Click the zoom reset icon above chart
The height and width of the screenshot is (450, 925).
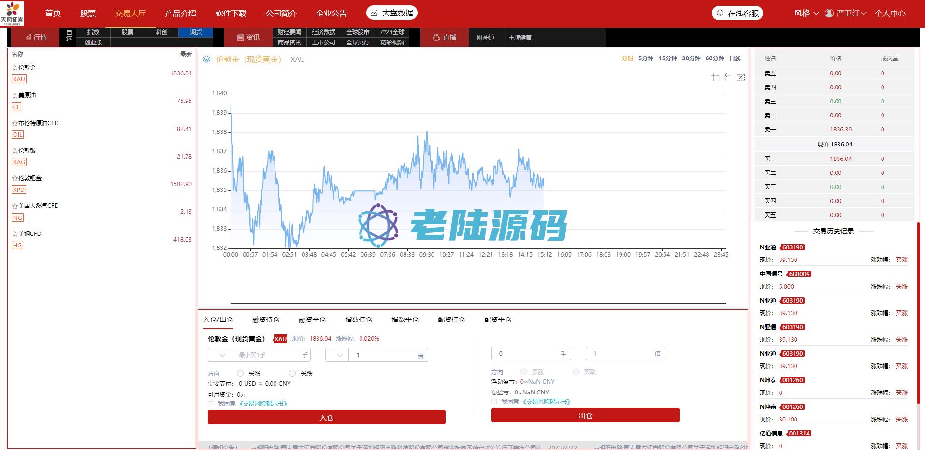(x=728, y=77)
